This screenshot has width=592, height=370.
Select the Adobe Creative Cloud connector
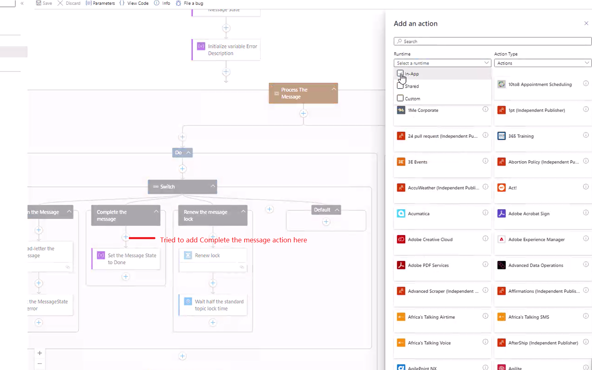pos(430,239)
